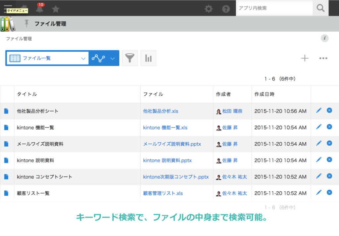Delete the 顧客リスト一覧 record with the X icon
The image size is (339, 236).
click(x=329, y=192)
